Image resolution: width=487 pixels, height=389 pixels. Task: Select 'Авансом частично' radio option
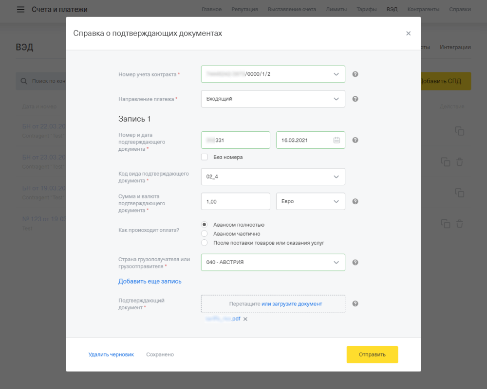[205, 234]
